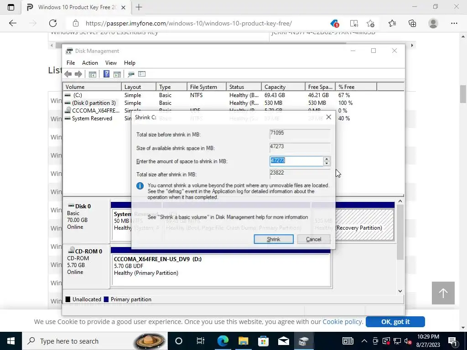
Task: Open News and interests taskbar icon
Action: [x=348, y=341]
